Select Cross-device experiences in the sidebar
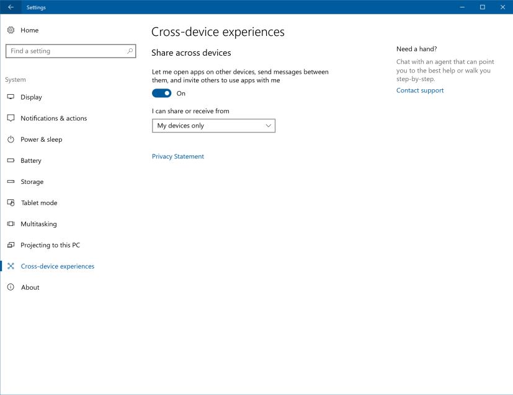The height and width of the screenshot is (395, 513). click(x=56, y=266)
